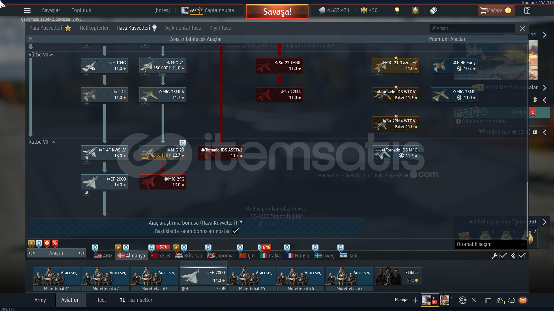Viewport: 554px width, 311px height.
Task: Switch to Helikopterler tab
Action: 94,28
